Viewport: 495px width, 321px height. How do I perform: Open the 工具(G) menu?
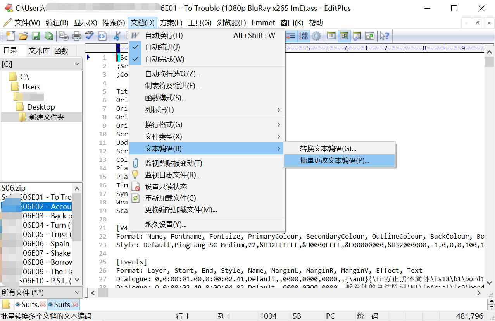point(200,23)
